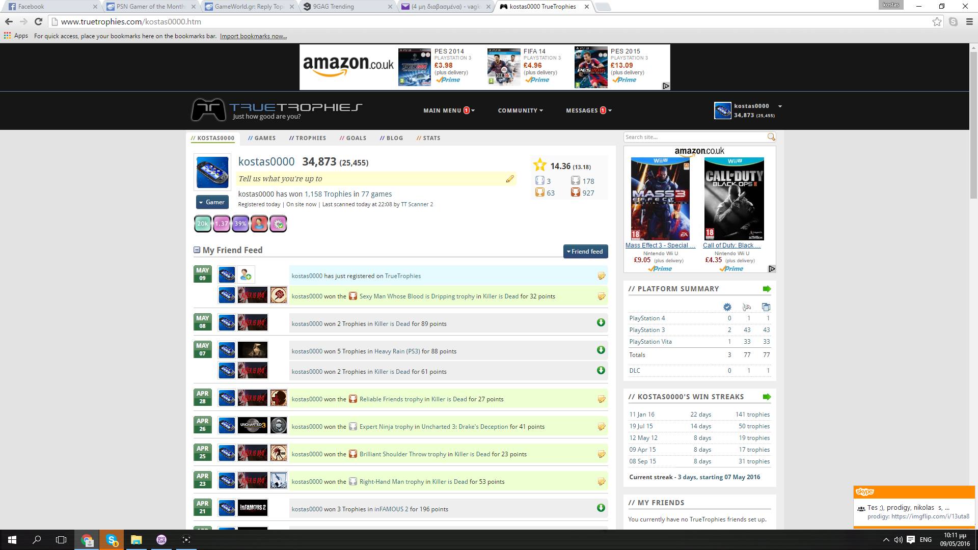The height and width of the screenshot is (550, 978).
Task: Click comment icon on registration feed entry
Action: click(x=602, y=276)
